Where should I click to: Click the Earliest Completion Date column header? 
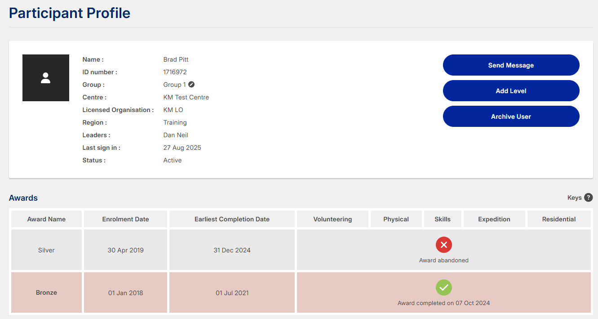(x=232, y=219)
